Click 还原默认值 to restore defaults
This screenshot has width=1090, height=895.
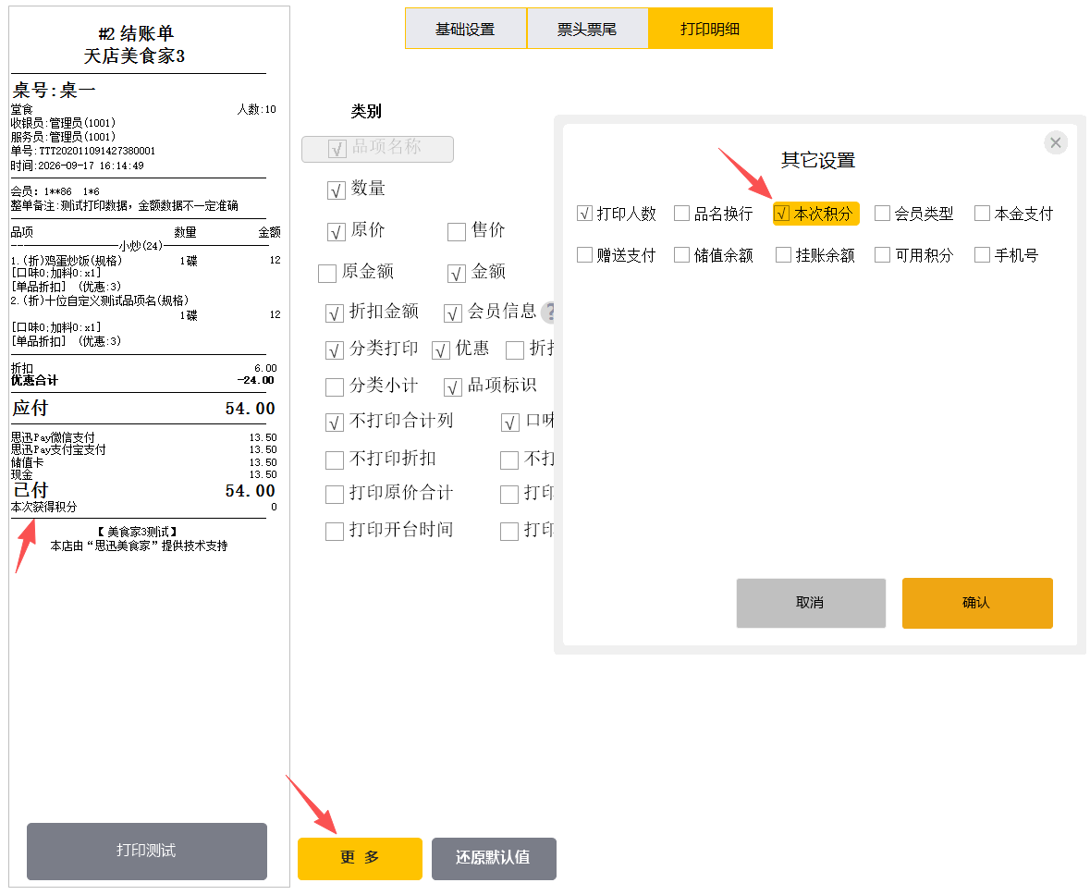point(494,858)
